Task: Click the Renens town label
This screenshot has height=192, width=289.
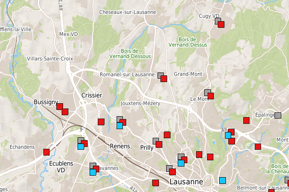Action: 120,146
